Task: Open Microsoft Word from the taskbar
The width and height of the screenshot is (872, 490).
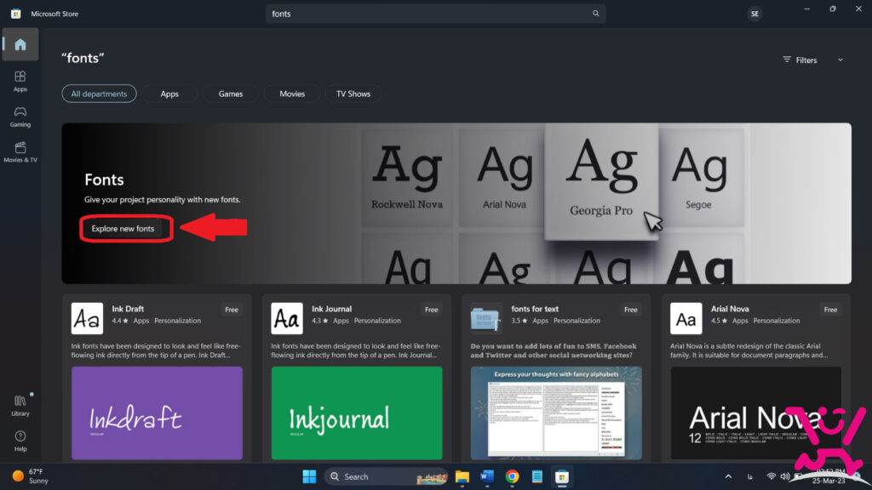Action: 487,476
